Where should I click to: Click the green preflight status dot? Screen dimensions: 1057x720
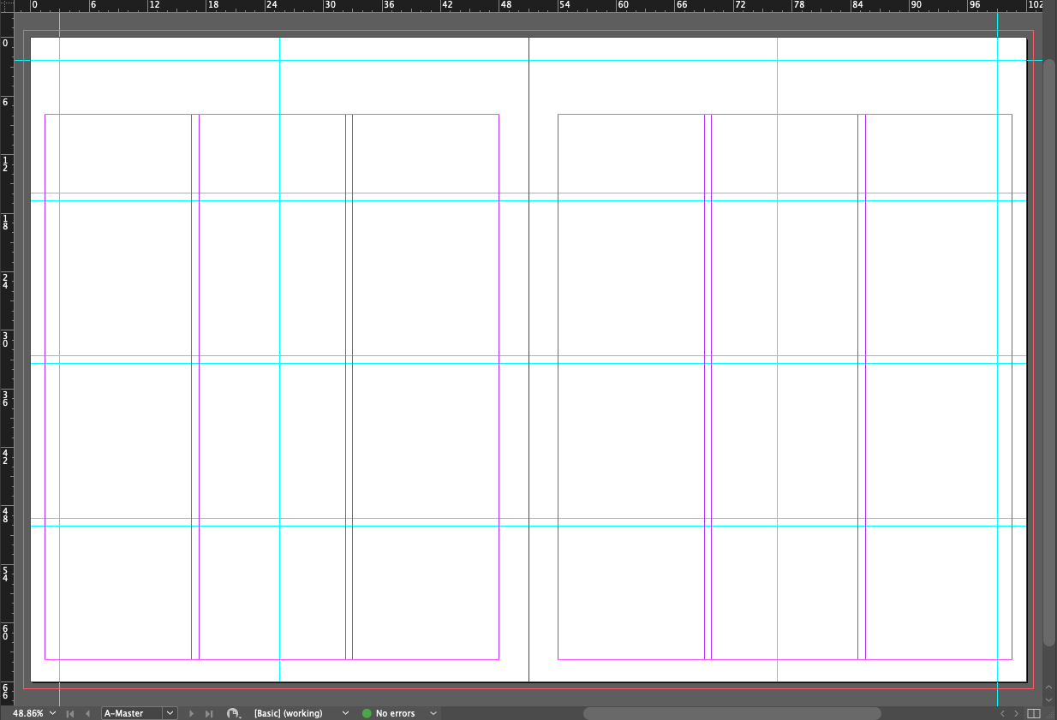pyautogui.click(x=367, y=713)
